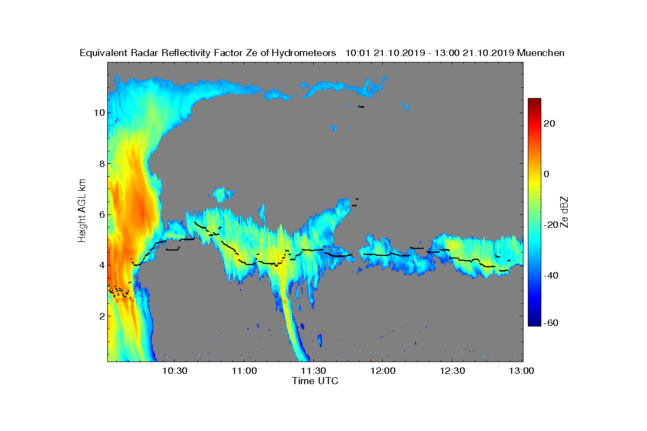This screenshot has width=647, height=431.
Task: Click the colorbar tick label -40
Action: pos(550,276)
